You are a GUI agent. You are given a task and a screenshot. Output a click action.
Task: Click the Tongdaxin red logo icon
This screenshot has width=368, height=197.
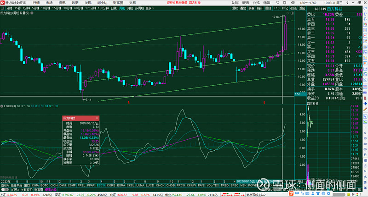coord(2,3)
